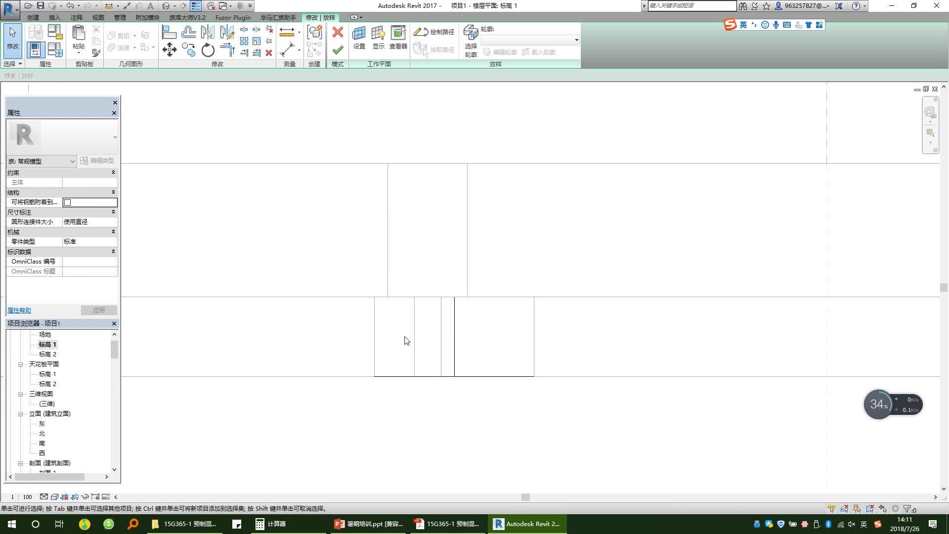The image size is (949, 534).
Task: Click the search keyword input field
Action: pos(691,6)
